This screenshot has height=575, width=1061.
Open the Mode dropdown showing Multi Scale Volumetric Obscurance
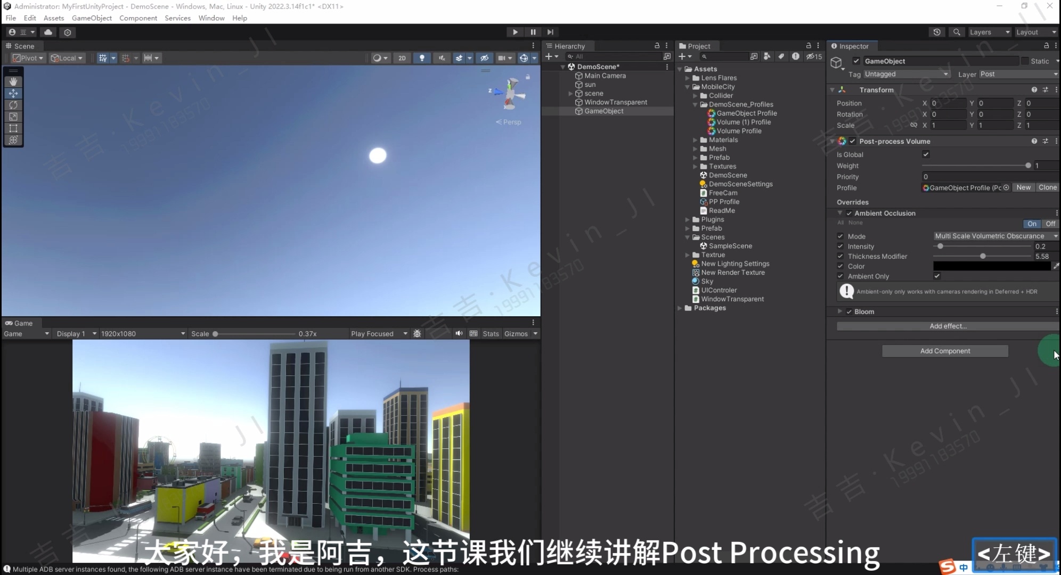coord(995,236)
